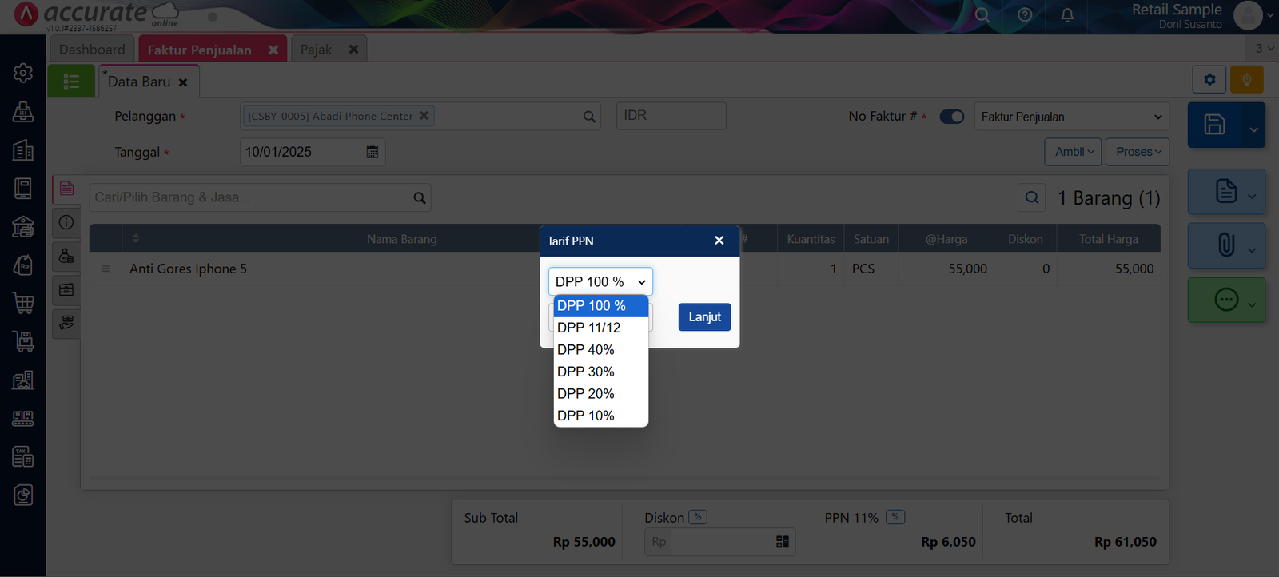Open the gear settings button near Data Baru
Viewport: 1279px width, 577px height.
(1209, 80)
